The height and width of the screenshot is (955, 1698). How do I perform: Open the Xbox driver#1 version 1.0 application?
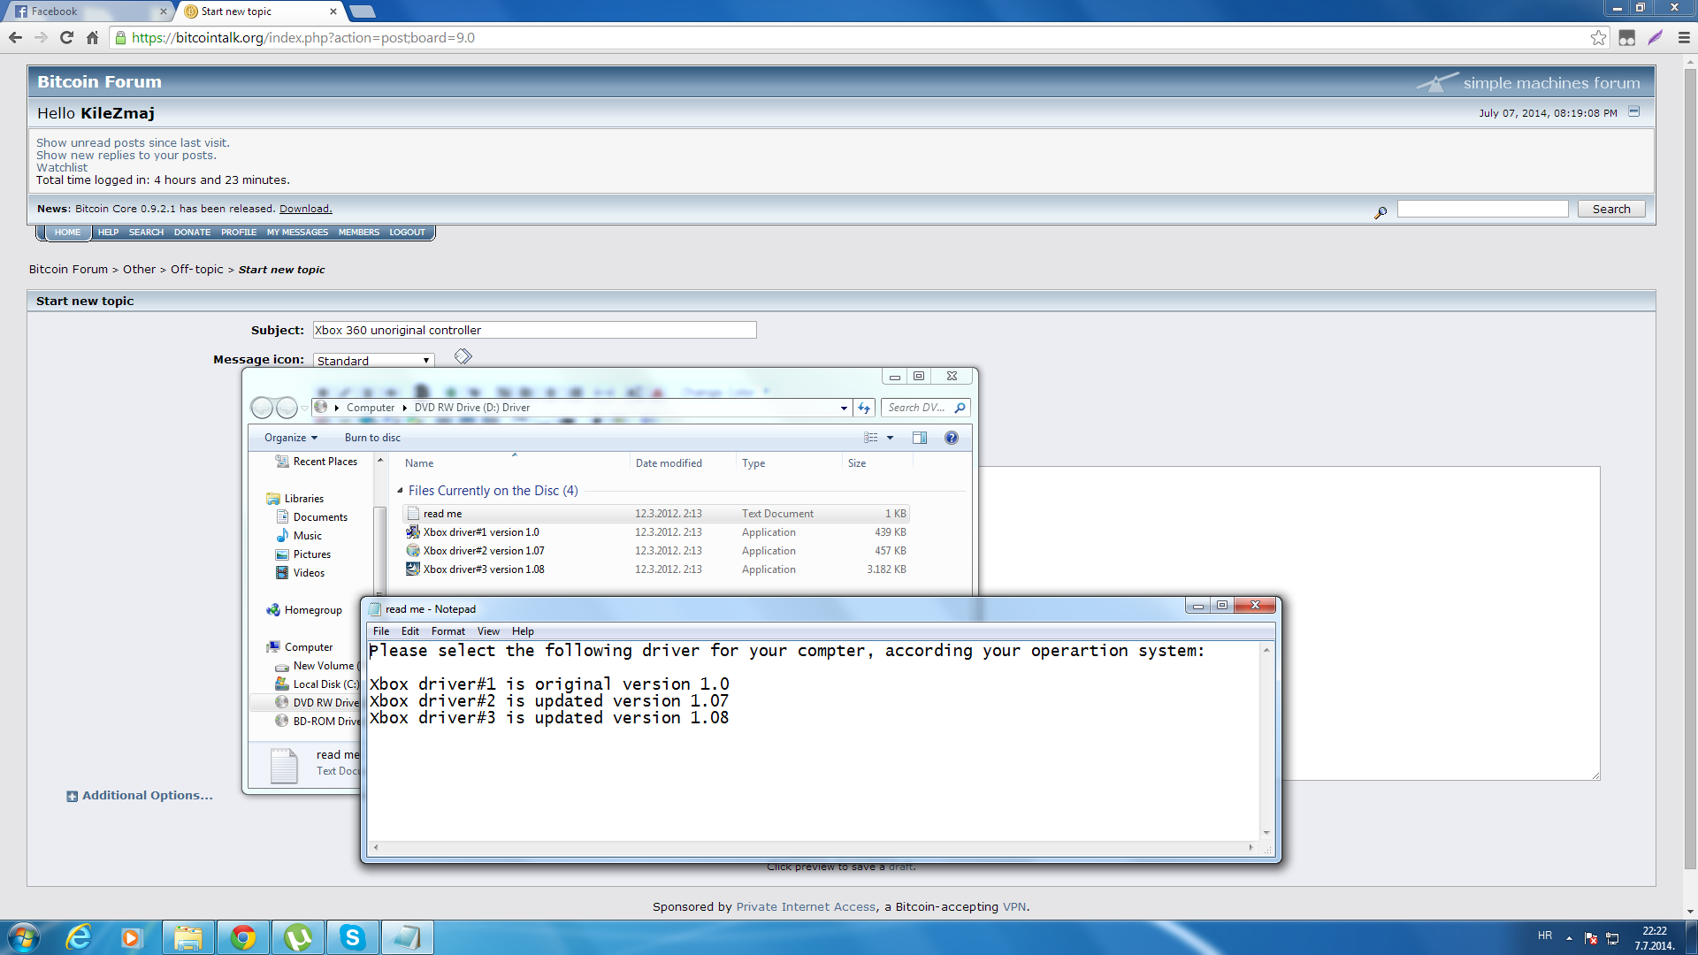pyautogui.click(x=481, y=532)
